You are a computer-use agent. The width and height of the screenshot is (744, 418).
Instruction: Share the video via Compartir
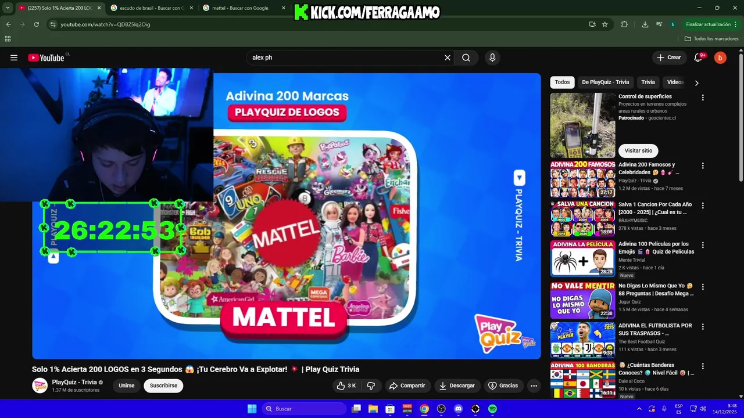[407, 385]
